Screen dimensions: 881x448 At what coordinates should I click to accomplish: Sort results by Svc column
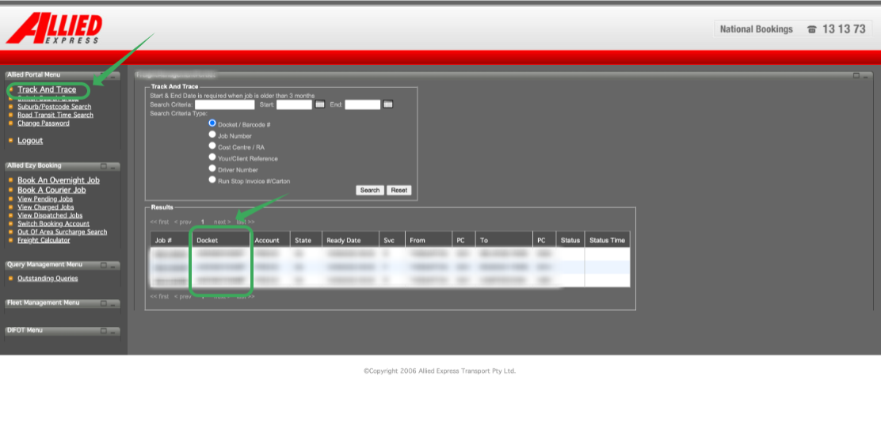(x=389, y=241)
